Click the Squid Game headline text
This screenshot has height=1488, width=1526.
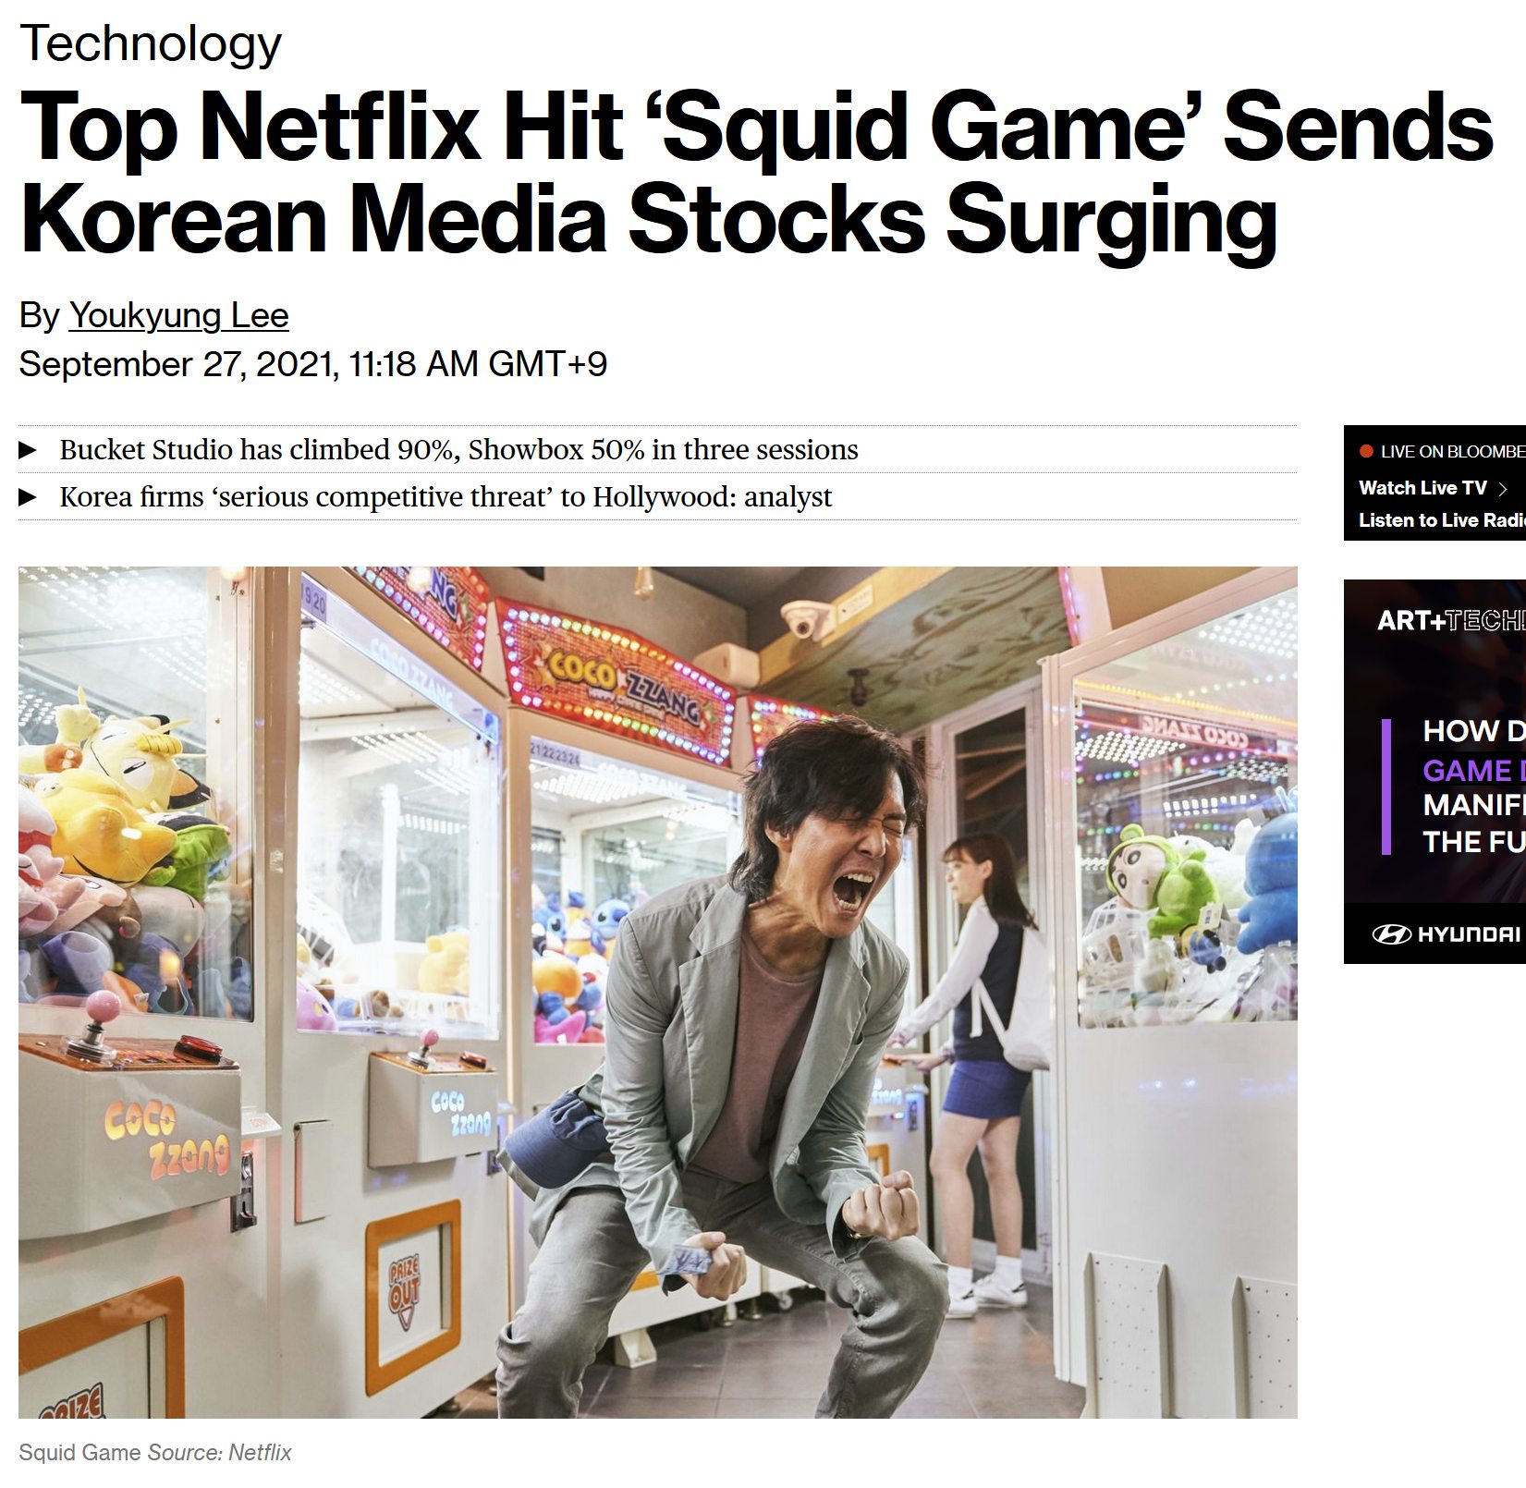(756, 172)
